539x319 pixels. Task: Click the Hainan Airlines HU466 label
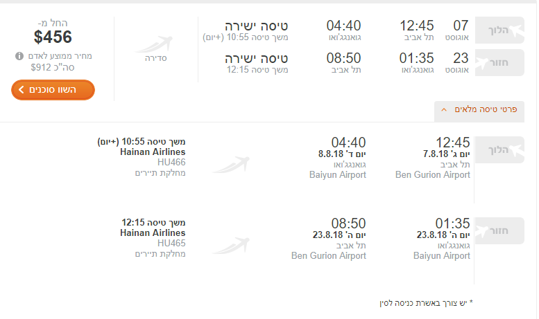pyautogui.click(x=153, y=152)
